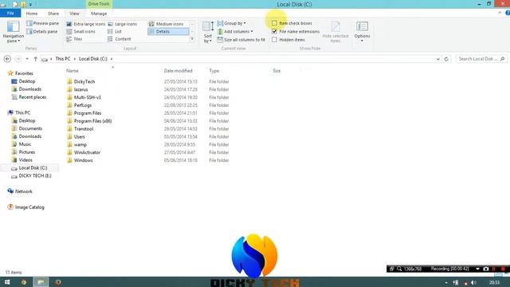This screenshot has width=510, height=287.
Task: Select the View tab
Action: click(74, 14)
